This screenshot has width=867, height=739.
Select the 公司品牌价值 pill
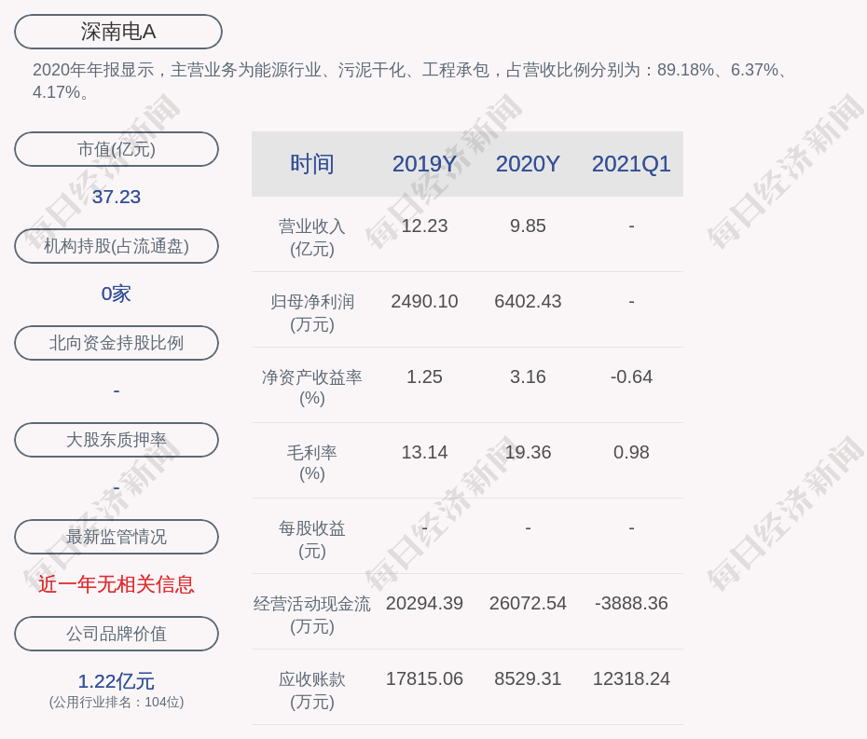[117, 634]
